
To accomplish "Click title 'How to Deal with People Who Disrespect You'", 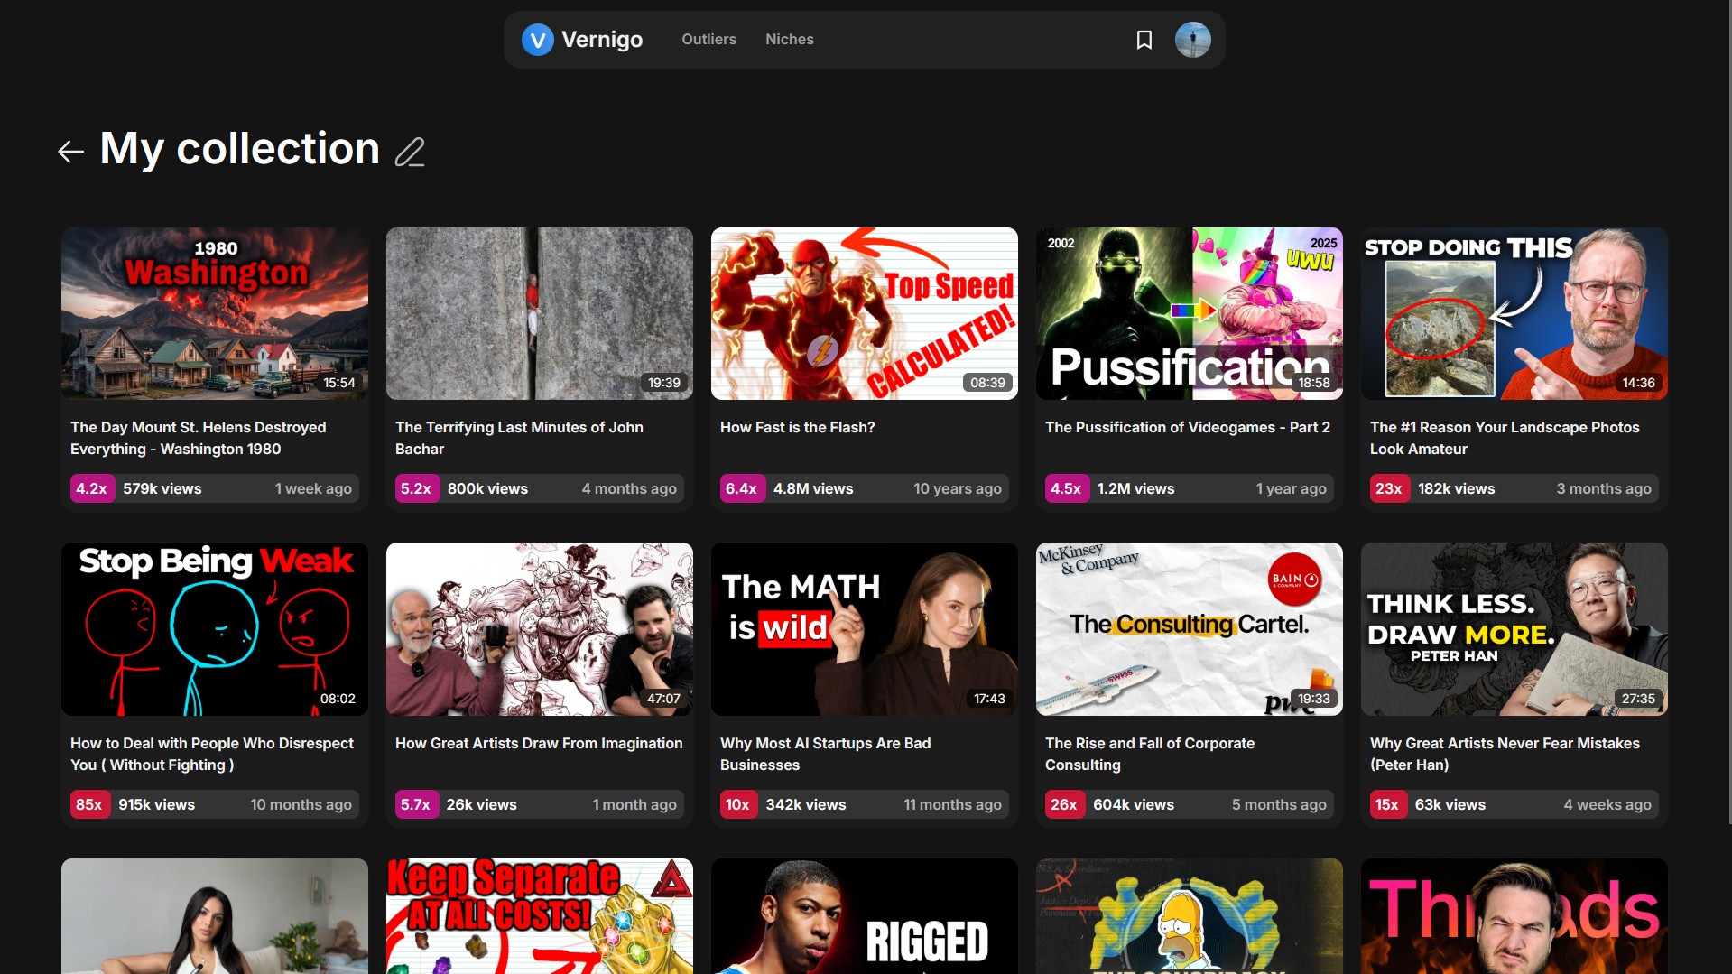I will pos(212,754).
